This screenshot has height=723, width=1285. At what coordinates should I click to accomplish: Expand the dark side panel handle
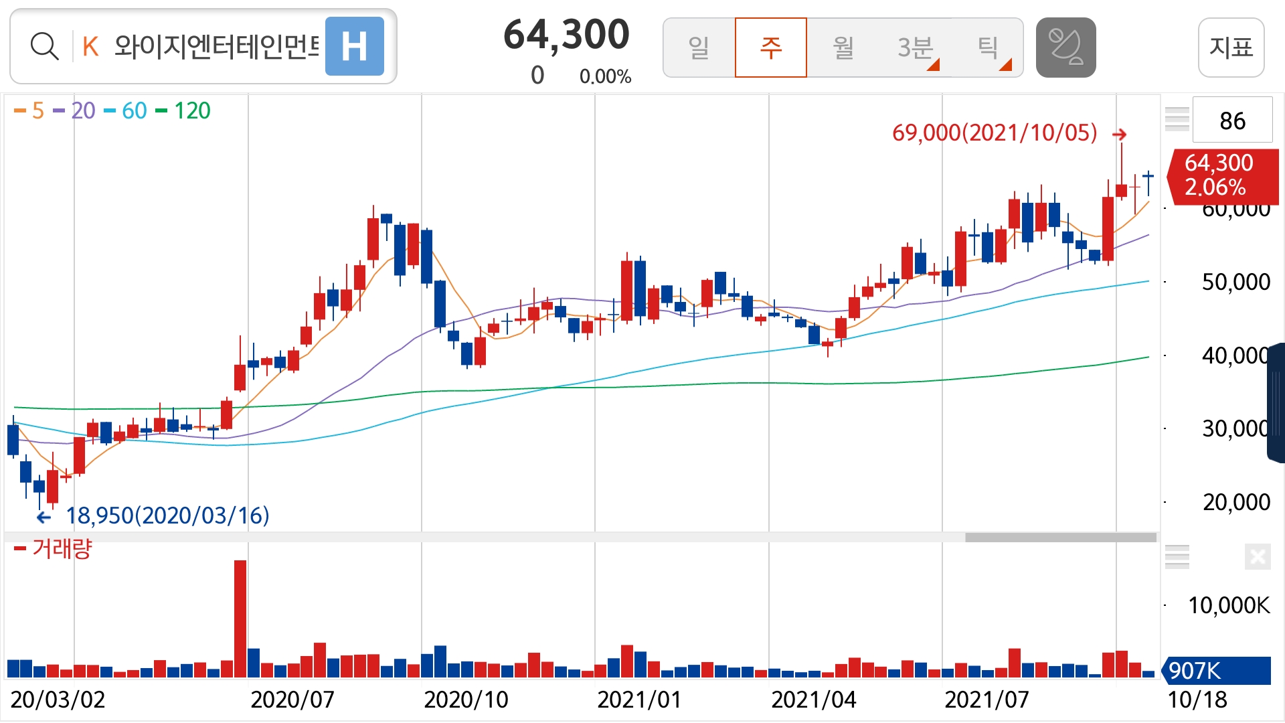[1276, 402]
